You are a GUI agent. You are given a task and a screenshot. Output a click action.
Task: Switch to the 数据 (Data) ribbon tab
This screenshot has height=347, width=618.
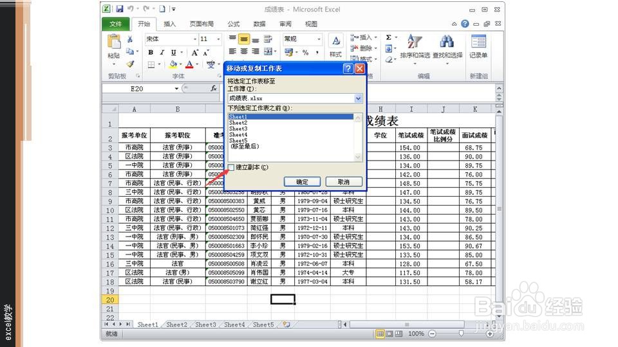coord(259,24)
